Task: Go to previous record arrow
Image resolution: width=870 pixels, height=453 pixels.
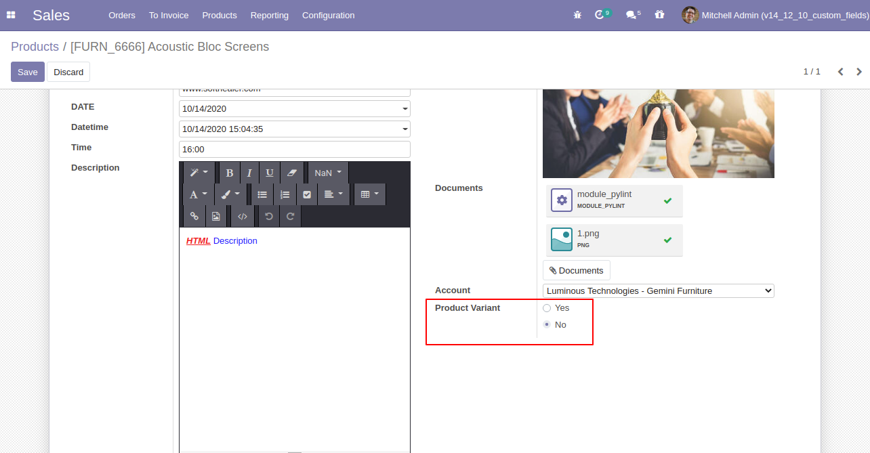Action: point(840,72)
